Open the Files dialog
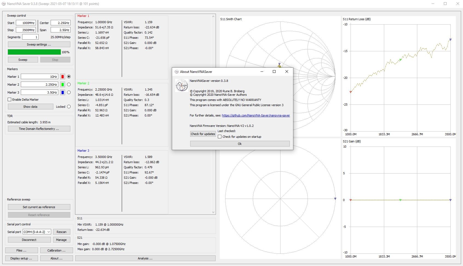This screenshot has width=463, height=266. [x=21, y=250]
